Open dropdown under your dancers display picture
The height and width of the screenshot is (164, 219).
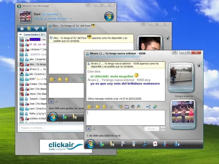[193, 127]
